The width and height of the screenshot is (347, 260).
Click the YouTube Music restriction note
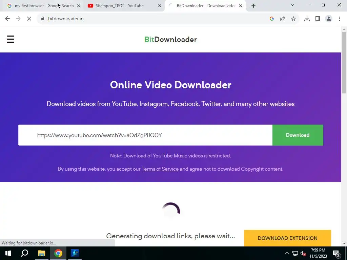pyautogui.click(x=170, y=156)
